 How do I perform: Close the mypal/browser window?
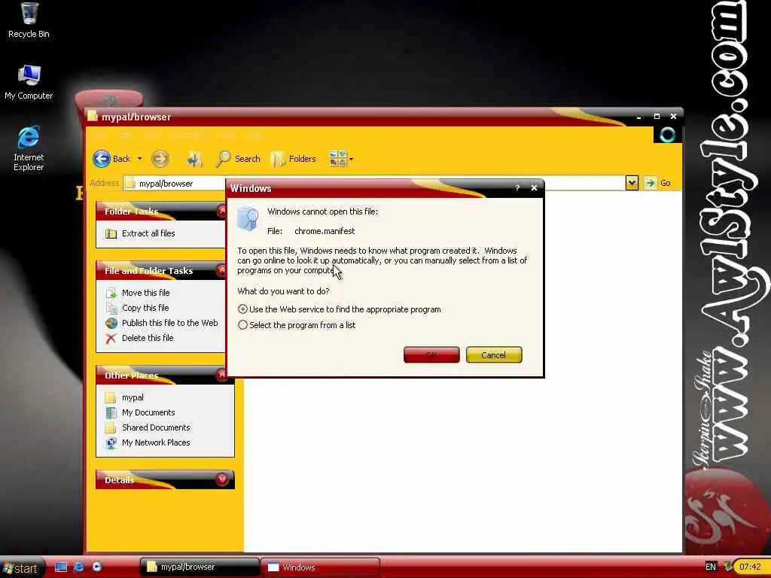click(674, 117)
